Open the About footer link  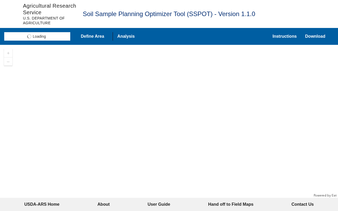click(x=104, y=204)
